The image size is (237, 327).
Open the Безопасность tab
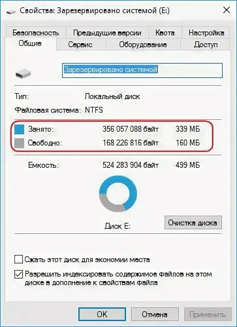36,33
